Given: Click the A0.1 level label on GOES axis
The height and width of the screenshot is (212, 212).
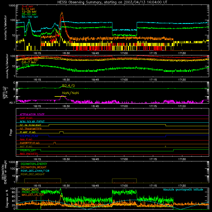Looking at the screenshot, I should point(12,103).
